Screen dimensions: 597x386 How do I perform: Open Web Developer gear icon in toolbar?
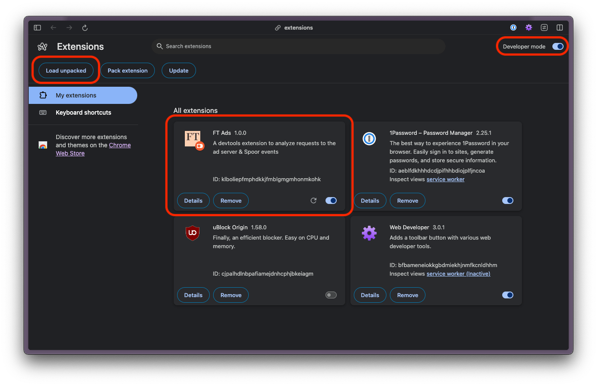(529, 27)
